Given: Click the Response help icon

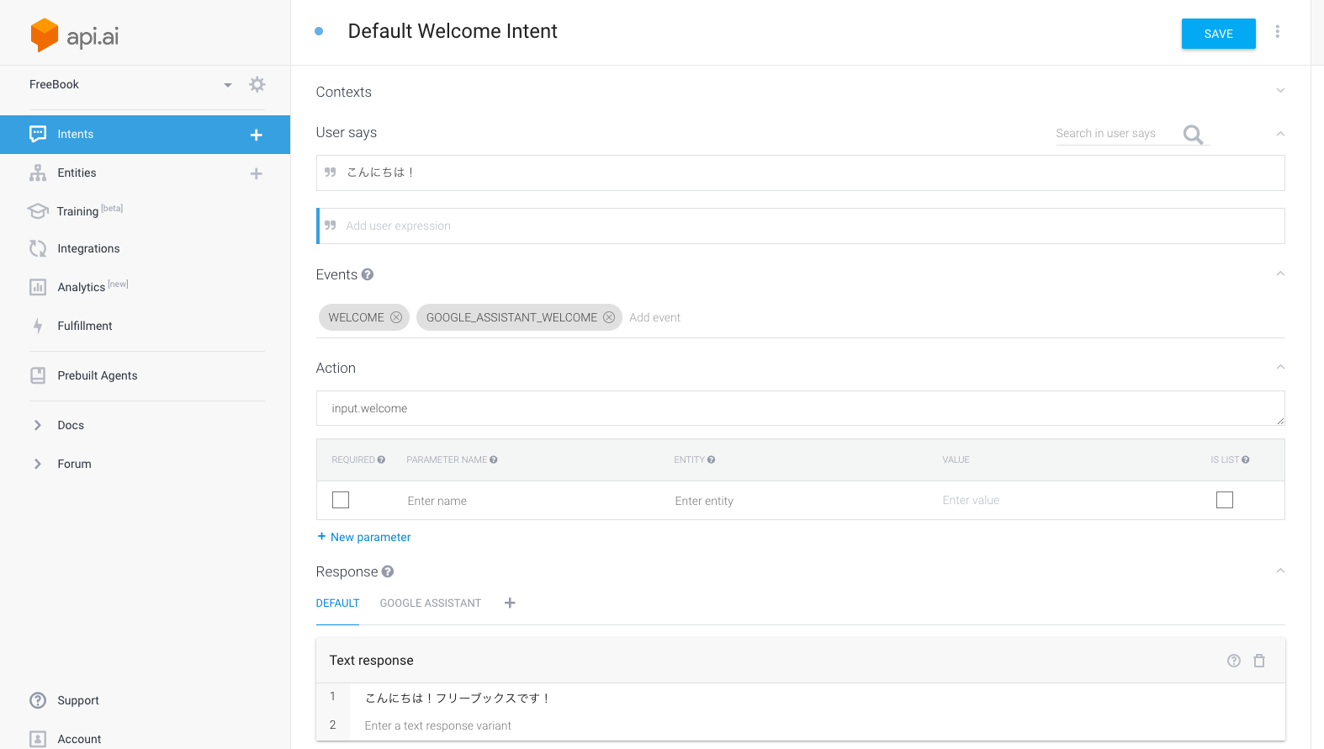Looking at the screenshot, I should click(388, 571).
